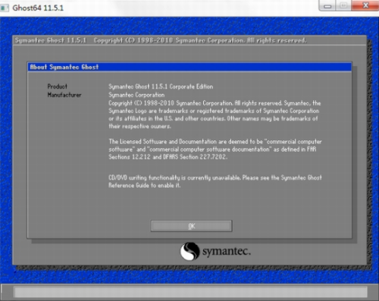Close the Ghost64 11.5.1 window
379x301 pixels.
pos(365,5)
